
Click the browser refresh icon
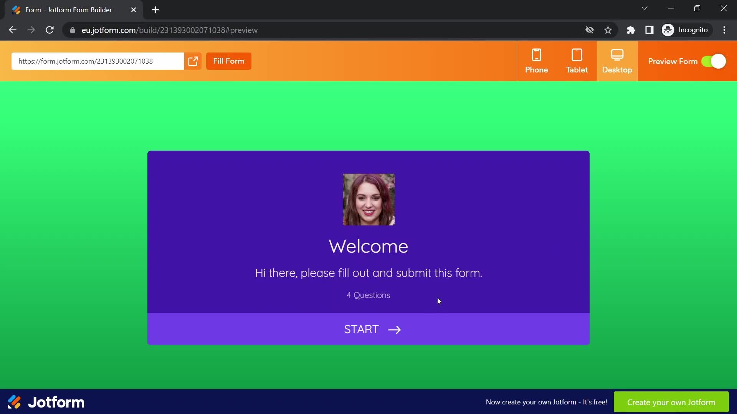click(x=49, y=30)
